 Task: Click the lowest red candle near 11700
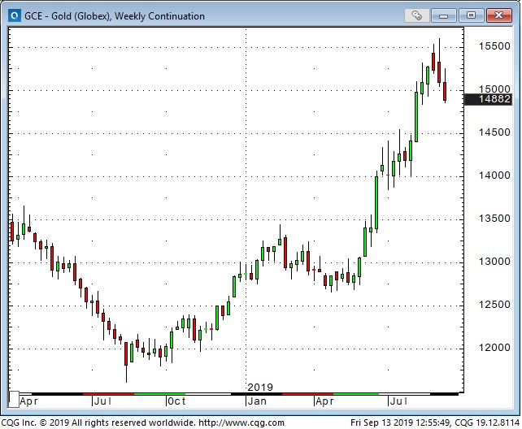tap(126, 353)
